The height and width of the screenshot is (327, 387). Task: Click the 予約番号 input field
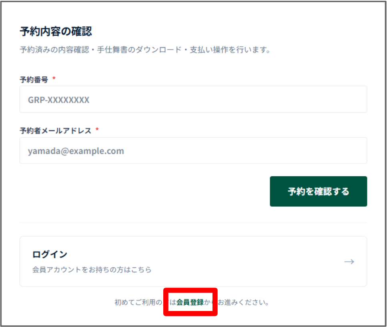[193, 99]
